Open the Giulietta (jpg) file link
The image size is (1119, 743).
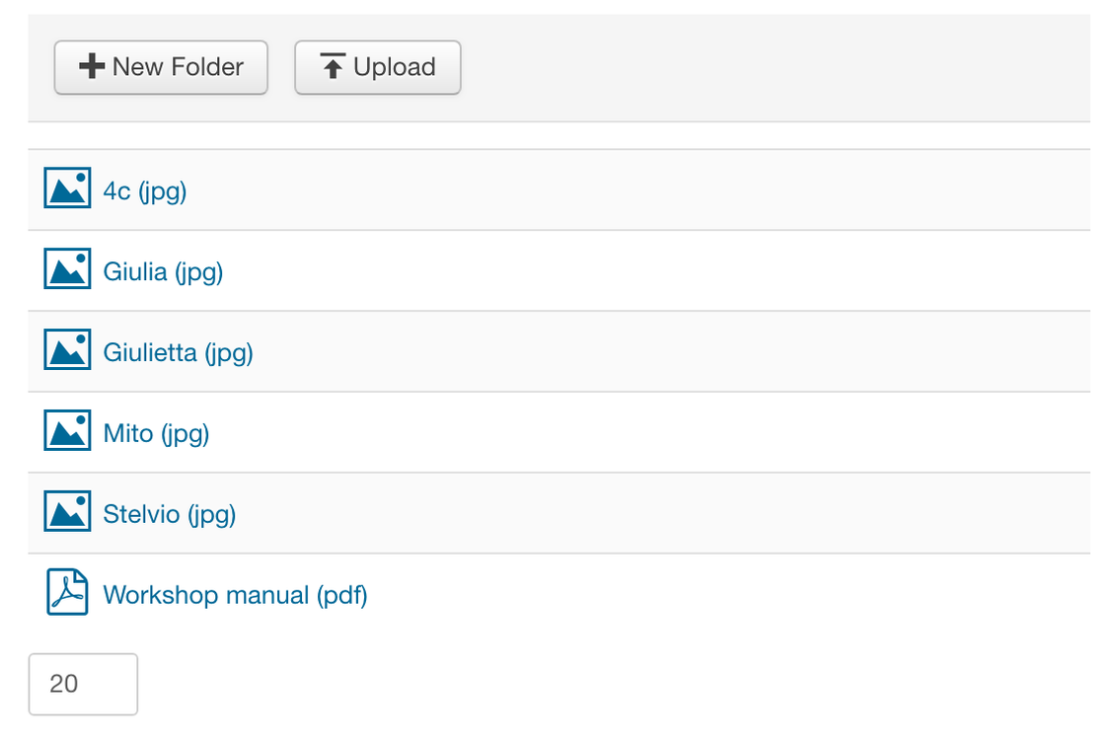tap(179, 352)
